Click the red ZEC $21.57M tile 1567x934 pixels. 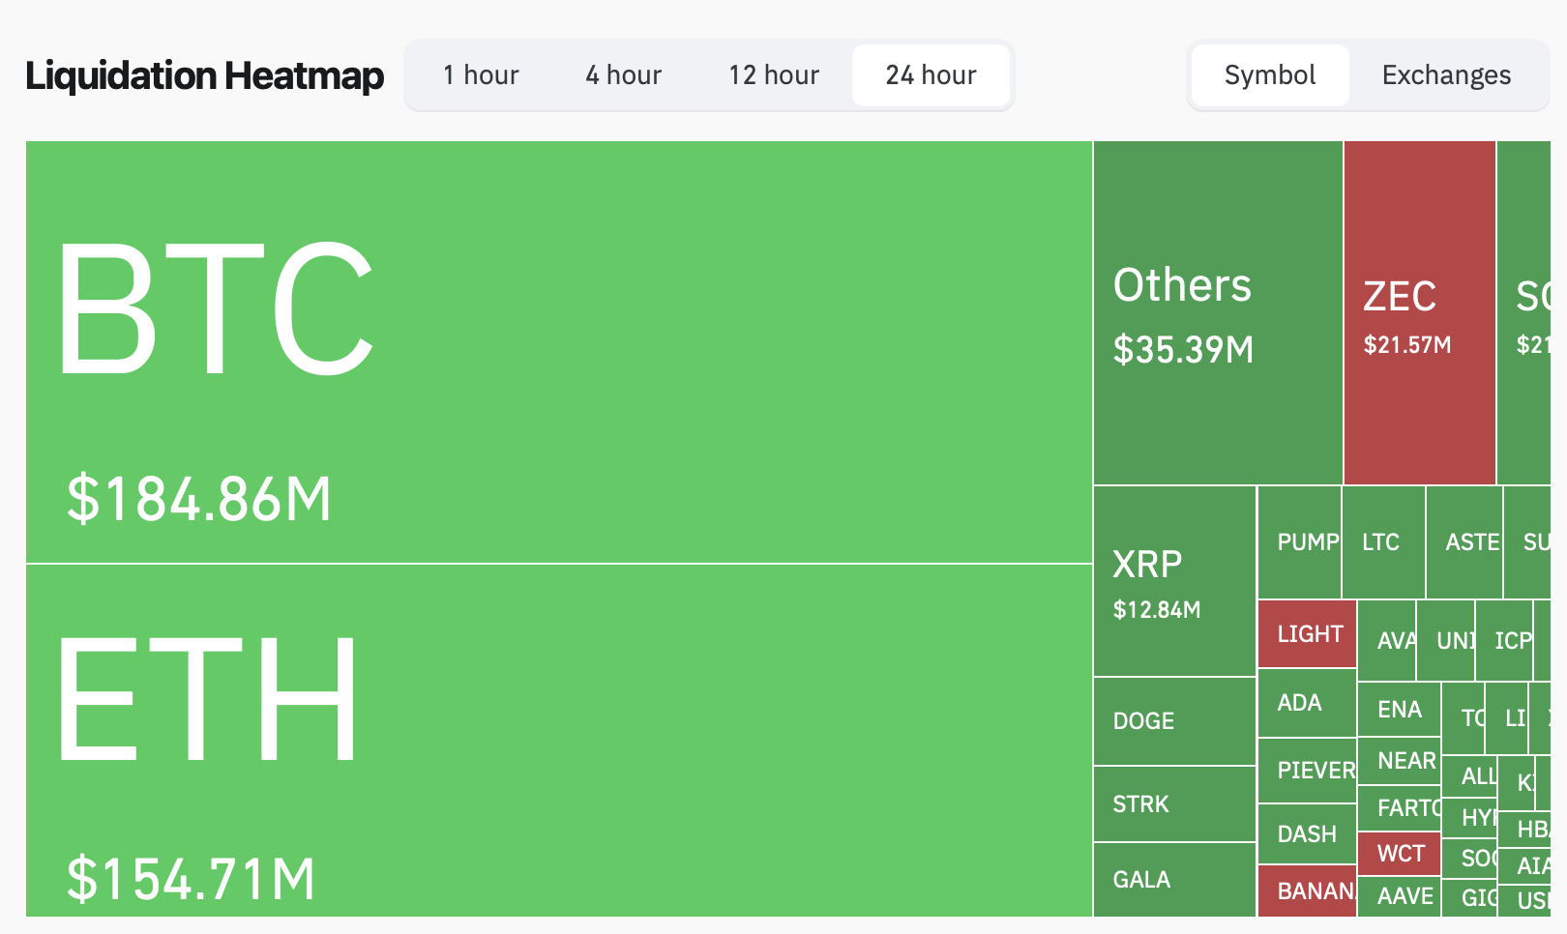click(1419, 313)
